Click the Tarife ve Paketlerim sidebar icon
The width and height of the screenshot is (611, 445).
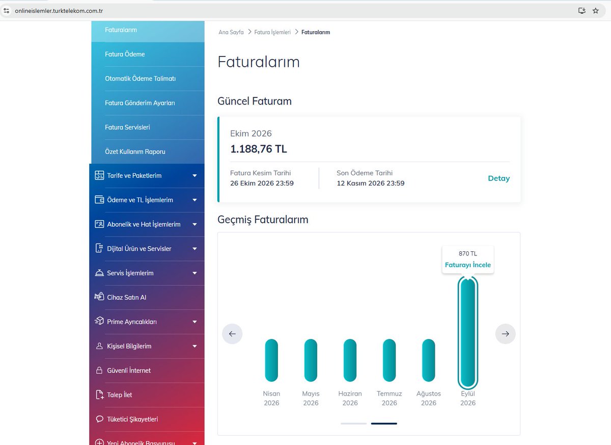(x=99, y=176)
